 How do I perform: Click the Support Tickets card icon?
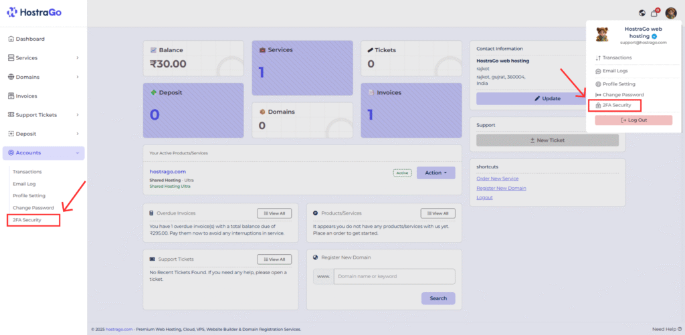tap(152, 259)
